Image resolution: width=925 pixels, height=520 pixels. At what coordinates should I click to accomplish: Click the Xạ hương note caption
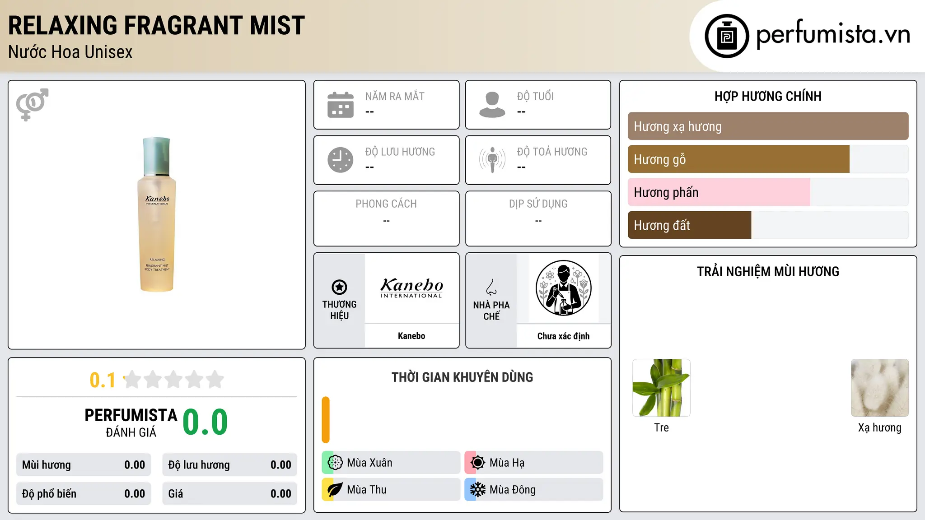tap(880, 427)
